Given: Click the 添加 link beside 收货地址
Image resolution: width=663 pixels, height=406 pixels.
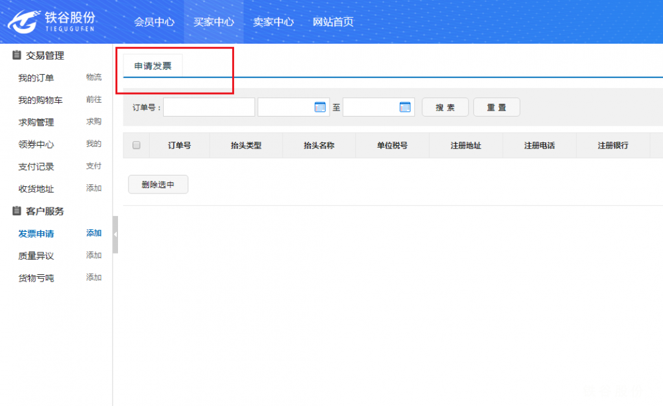Looking at the screenshot, I should point(93,188).
